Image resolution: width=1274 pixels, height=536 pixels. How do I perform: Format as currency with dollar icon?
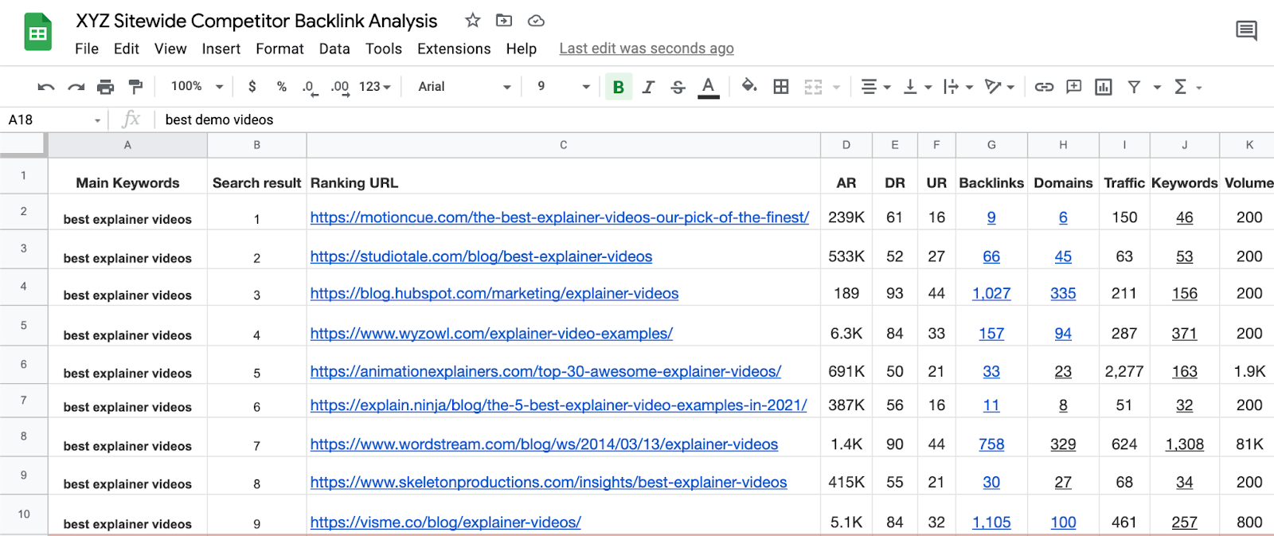click(252, 87)
